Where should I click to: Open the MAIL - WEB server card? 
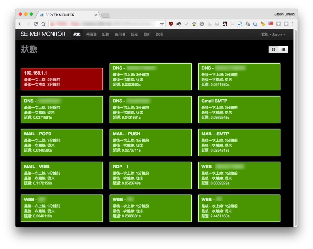coord(62,175)
